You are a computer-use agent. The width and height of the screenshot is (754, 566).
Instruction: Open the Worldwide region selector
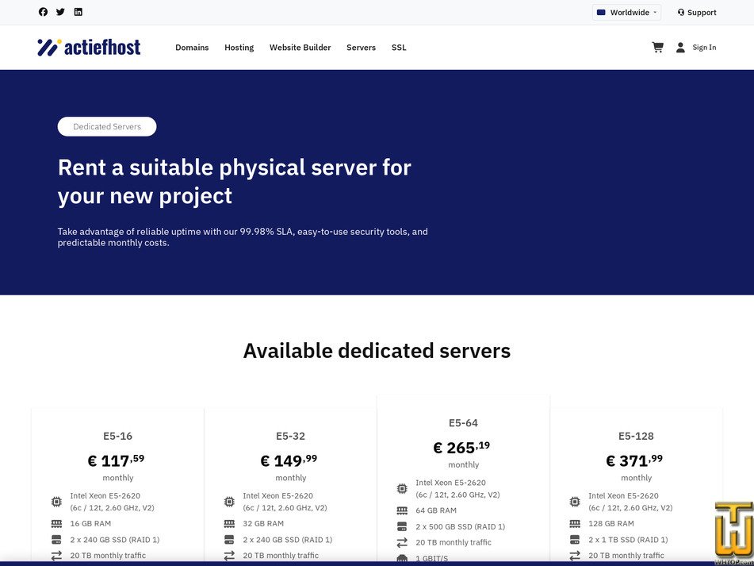tap(627, 12)
